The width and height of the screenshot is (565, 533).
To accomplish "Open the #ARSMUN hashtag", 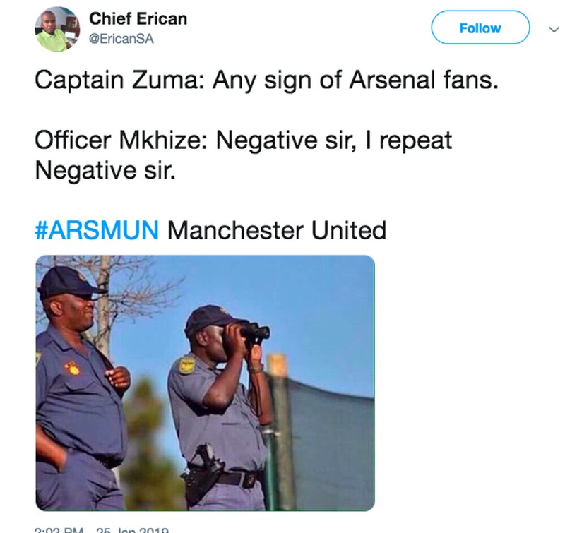I will point(97,230).
